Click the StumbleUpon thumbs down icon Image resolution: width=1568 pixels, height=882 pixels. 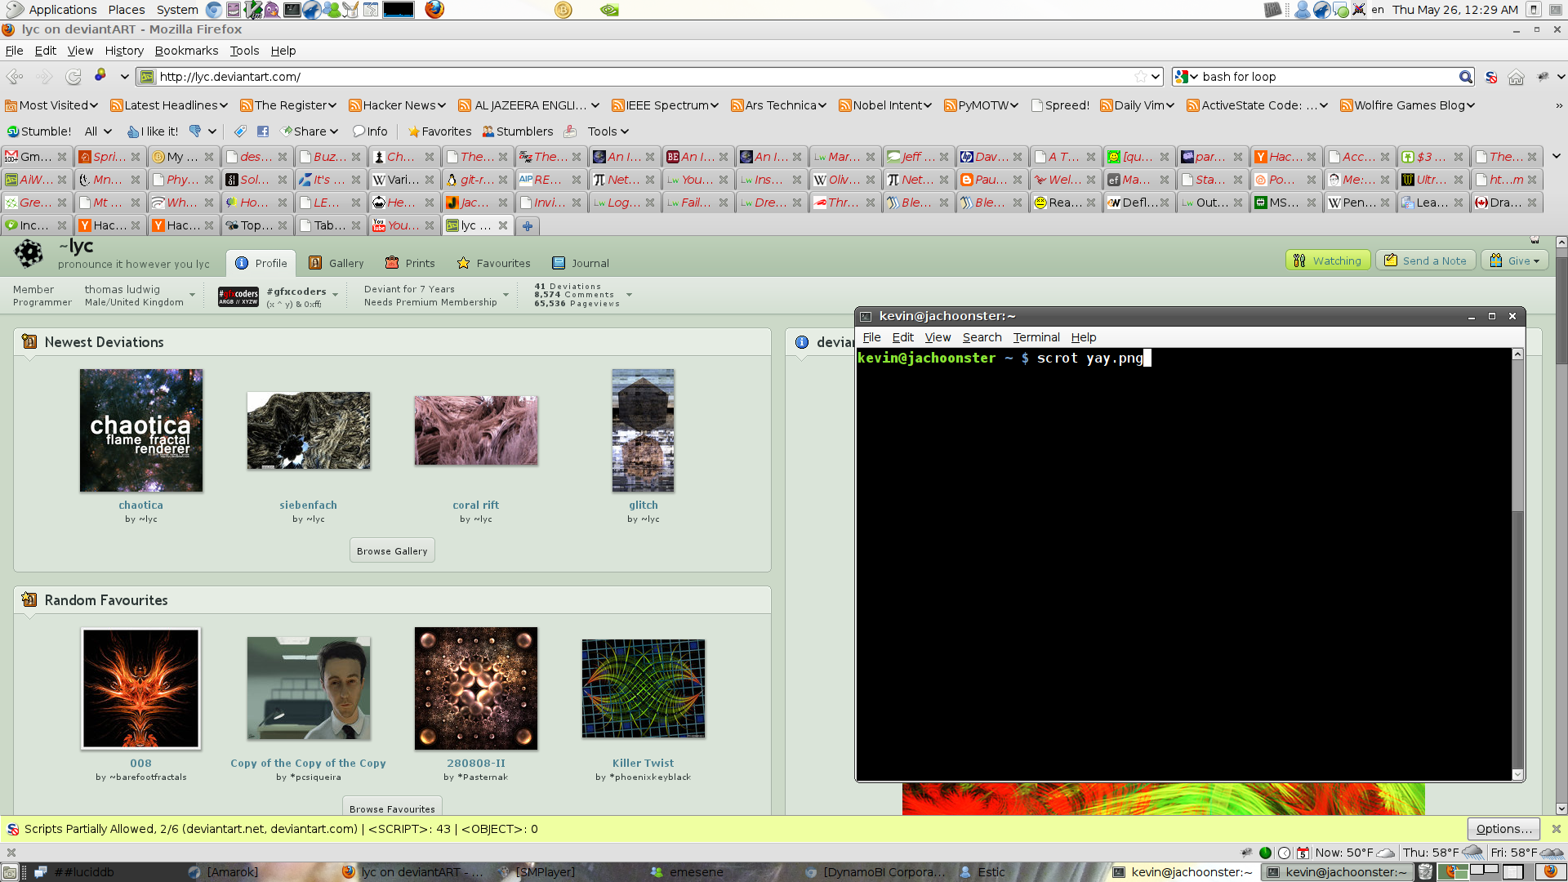(194, 131)
